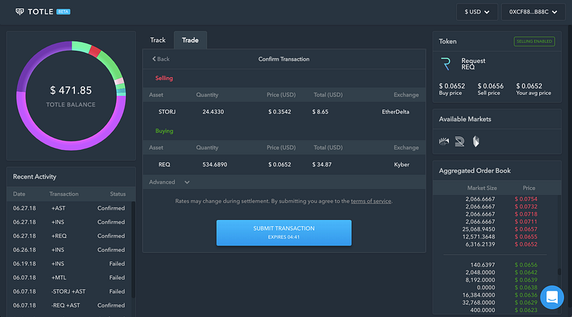
Task: Select the Trade tab
Action: click(190, 40)
